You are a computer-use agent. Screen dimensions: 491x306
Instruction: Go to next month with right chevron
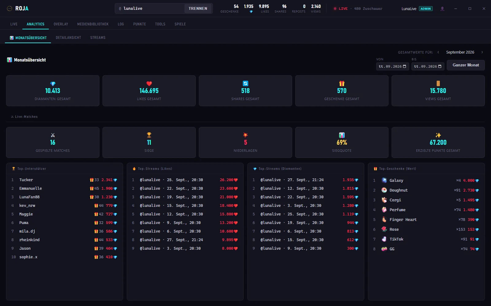click(482, 52)
